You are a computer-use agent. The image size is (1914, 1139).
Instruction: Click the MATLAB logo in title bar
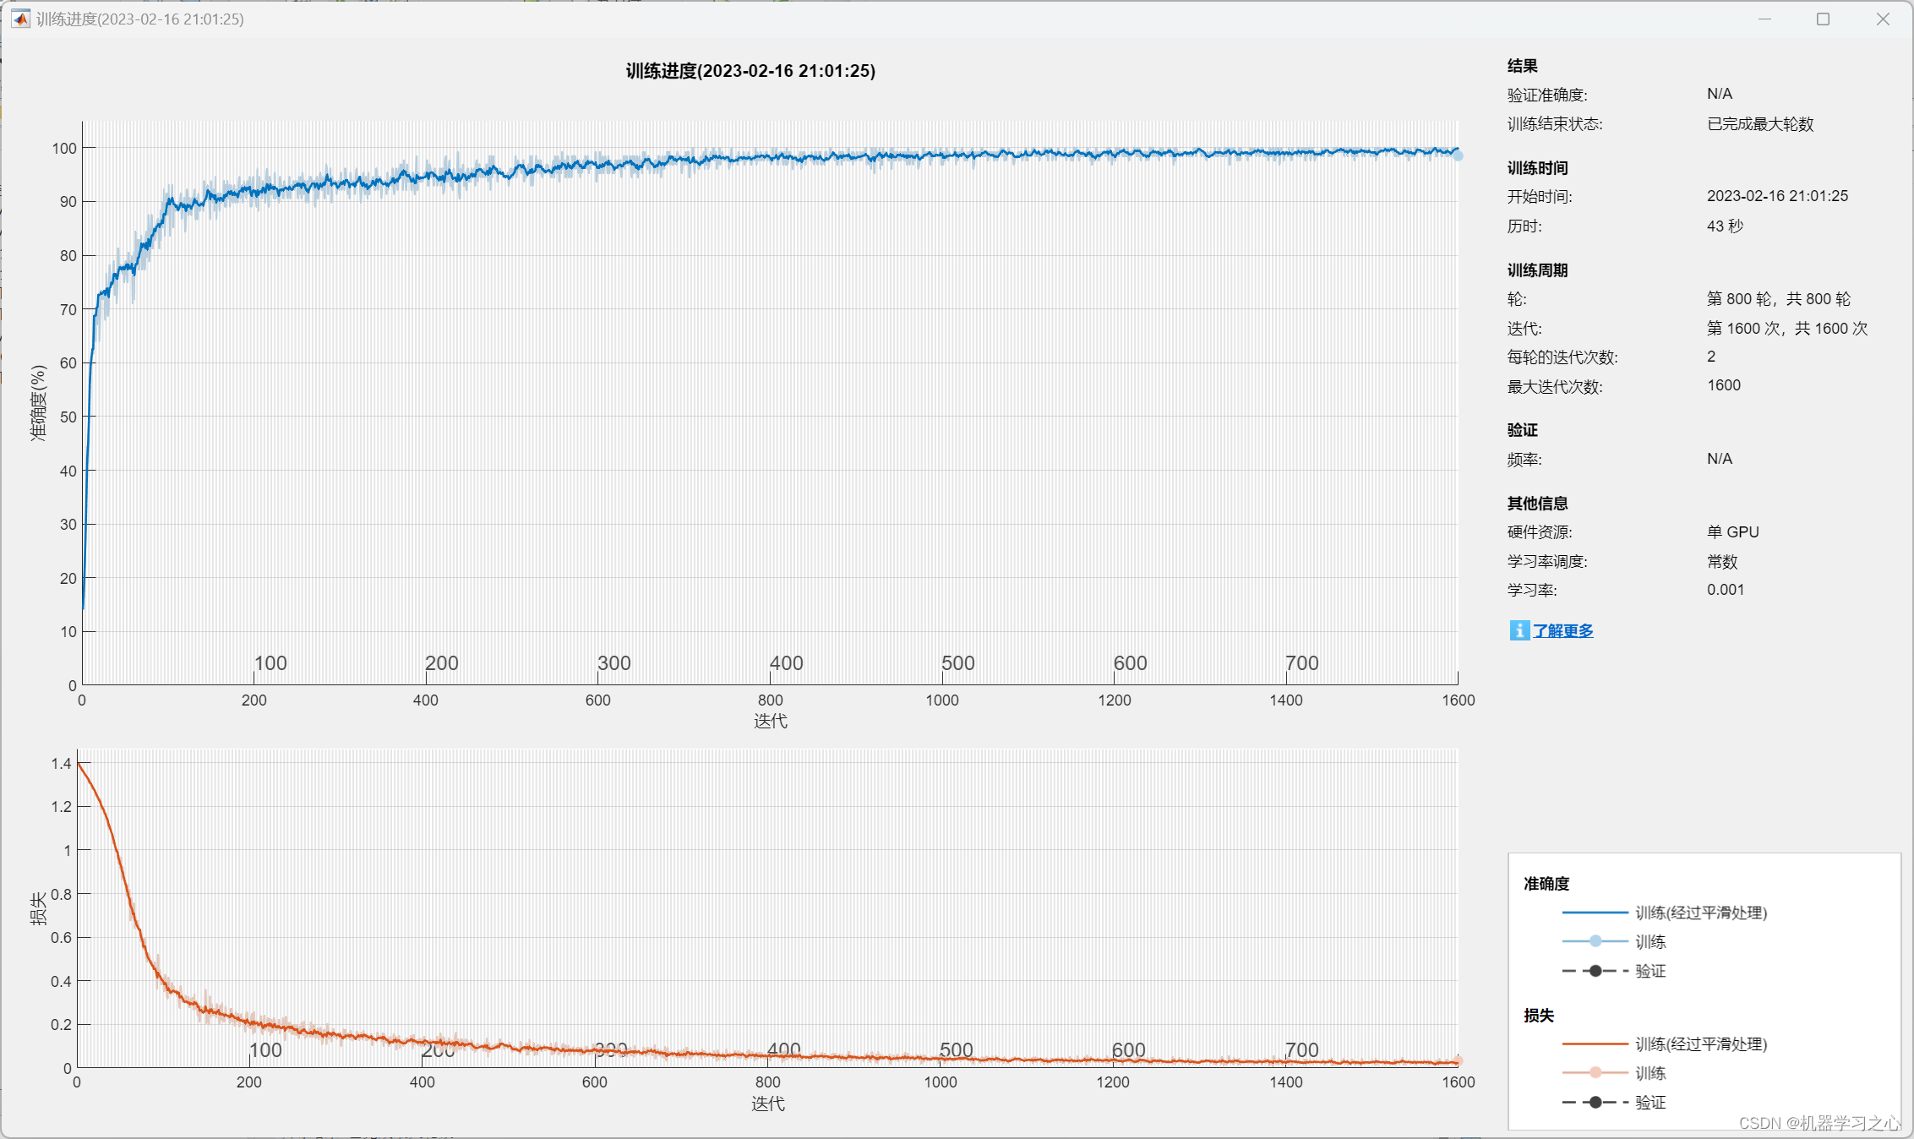tap(20, 19)
